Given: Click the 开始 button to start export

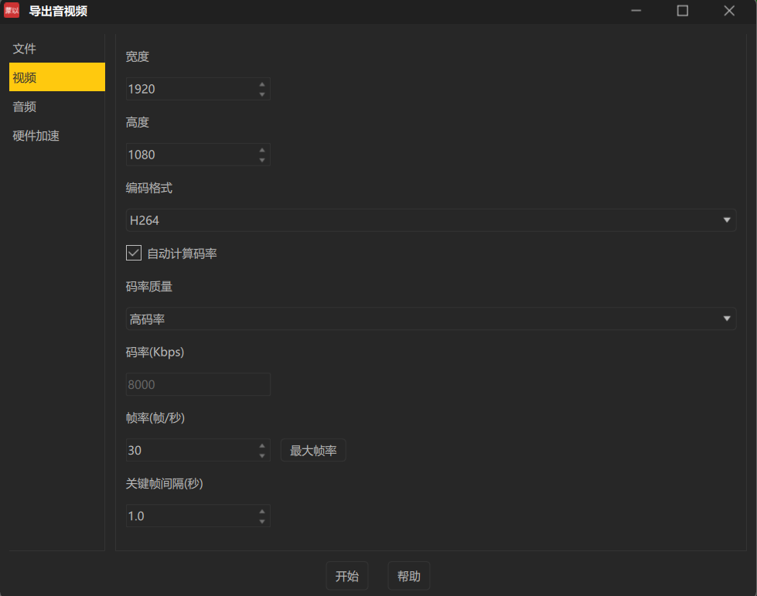Looking at the screenshot, I should [x=347, y=576].
